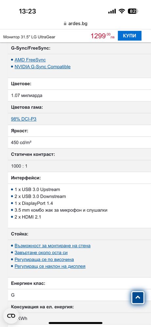Tap the floating accessibility glasses icon
The height and width of the screenshot is (327, 151).
coord(11,316)
